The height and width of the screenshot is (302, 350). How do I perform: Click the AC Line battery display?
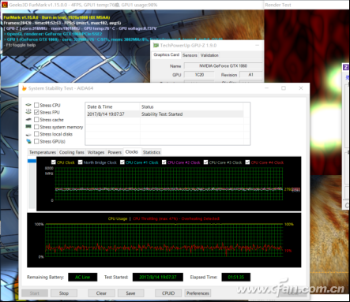point(83,277)
